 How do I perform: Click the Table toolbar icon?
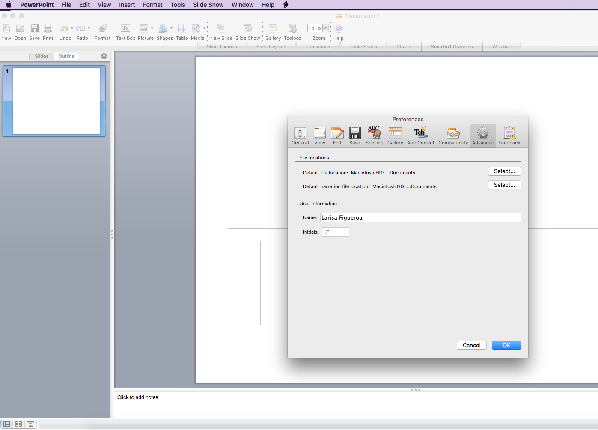(182, 32)
